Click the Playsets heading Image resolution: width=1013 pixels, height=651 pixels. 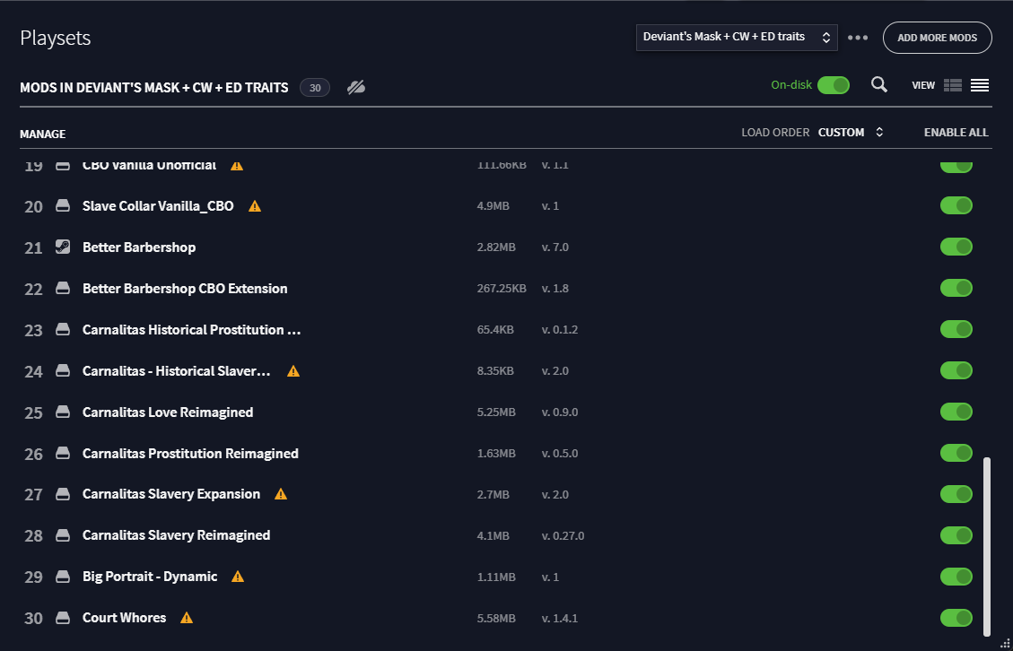coord(56,38)
